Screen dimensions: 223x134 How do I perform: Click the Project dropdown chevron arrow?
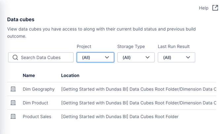click(107, 57)
